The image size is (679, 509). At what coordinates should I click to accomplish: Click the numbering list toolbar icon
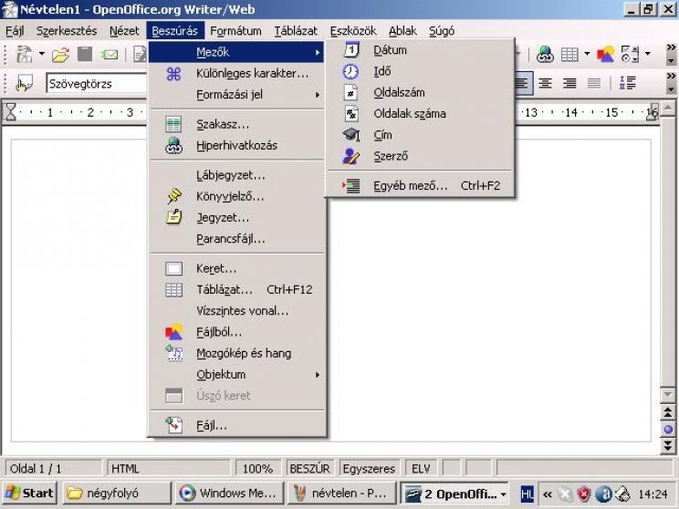pos(627,83)
